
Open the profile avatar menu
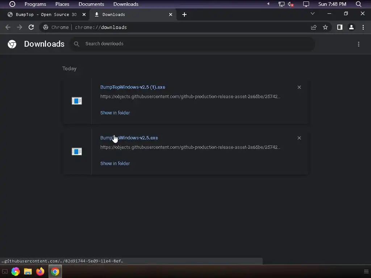351,27
